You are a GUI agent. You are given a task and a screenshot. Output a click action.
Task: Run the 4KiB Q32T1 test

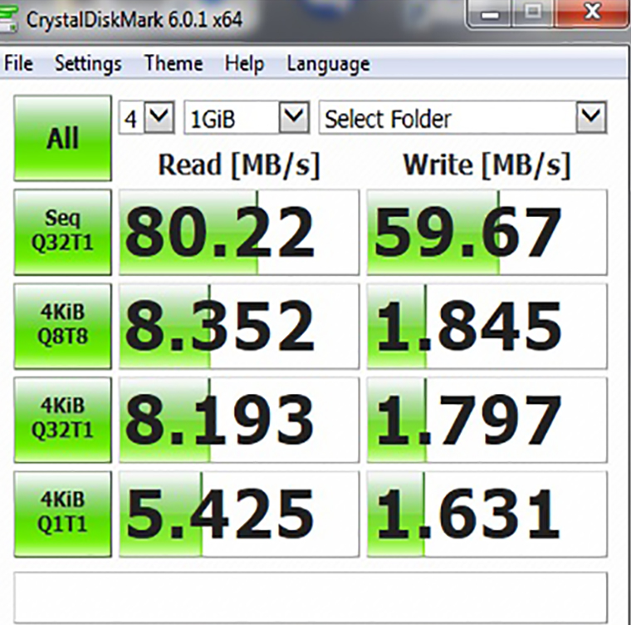click(62, 420)
